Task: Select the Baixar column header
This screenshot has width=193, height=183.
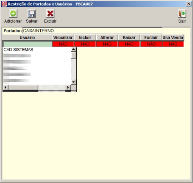Action: (x=129, y=38)
